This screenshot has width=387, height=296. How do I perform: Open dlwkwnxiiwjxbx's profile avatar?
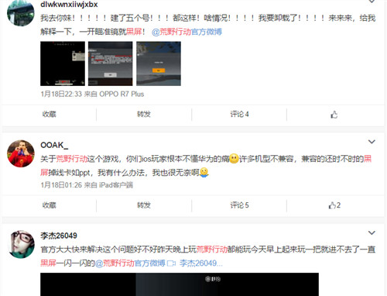21,13
